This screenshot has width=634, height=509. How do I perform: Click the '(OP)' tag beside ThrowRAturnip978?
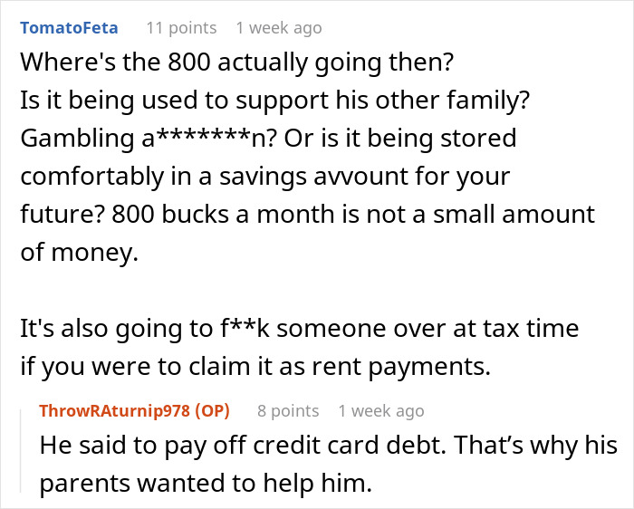[x=212, y=411]
